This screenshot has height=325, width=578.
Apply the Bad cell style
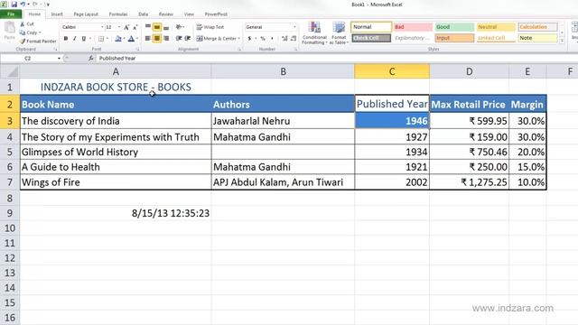pyautogui.click(x=413, y=27)
